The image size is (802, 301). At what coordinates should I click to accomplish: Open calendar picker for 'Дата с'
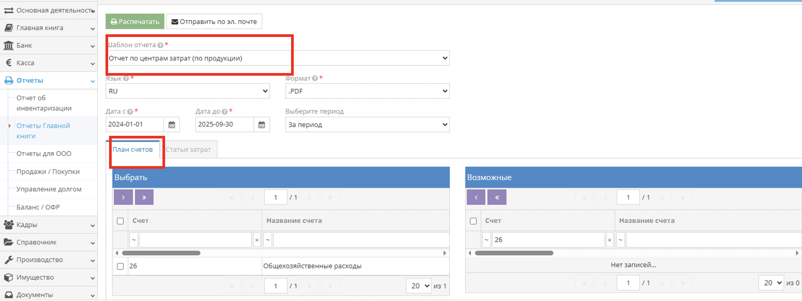click(x=172, y=125)
